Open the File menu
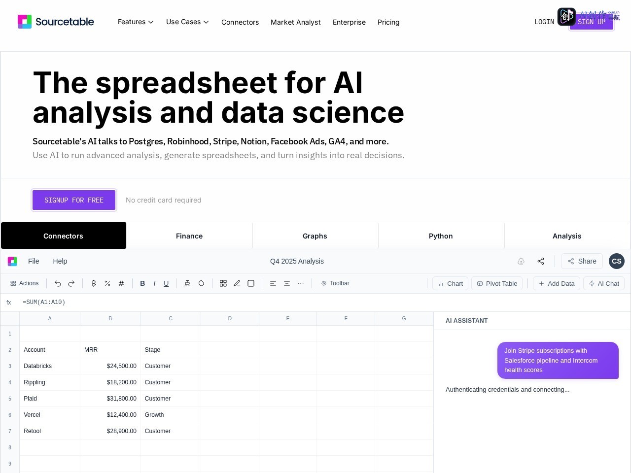This screenshot has width=631, height=473. [x=34, y=261]
